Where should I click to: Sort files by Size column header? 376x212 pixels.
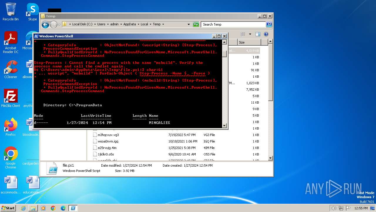[249, 42]
